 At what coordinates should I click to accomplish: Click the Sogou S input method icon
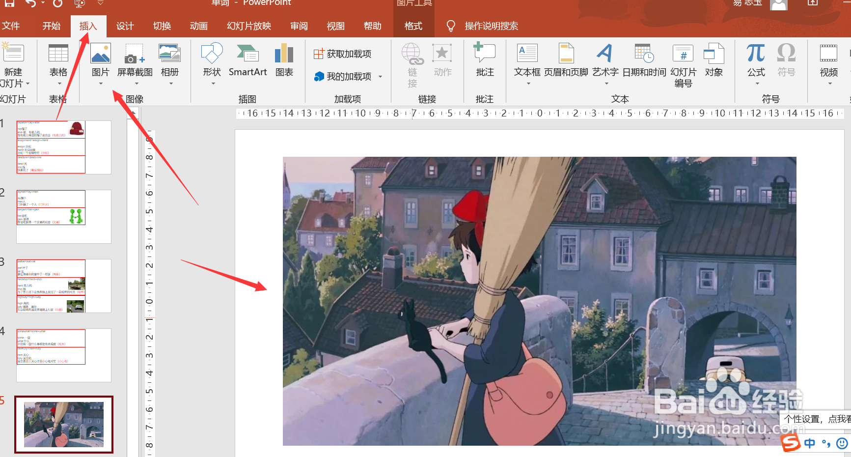tap(791, 443)
